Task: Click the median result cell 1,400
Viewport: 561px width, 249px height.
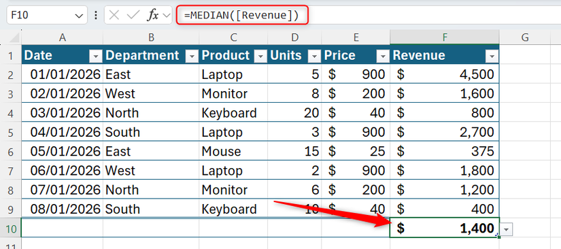Action: 445,228
